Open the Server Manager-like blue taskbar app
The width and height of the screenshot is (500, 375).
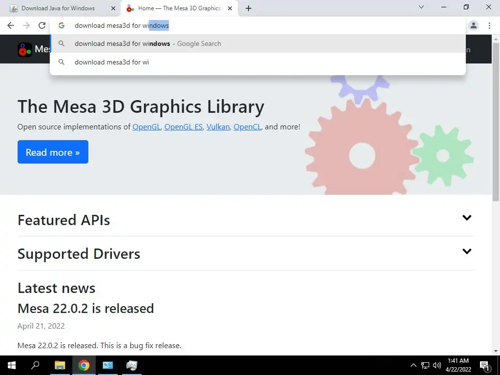pos(108,365)
